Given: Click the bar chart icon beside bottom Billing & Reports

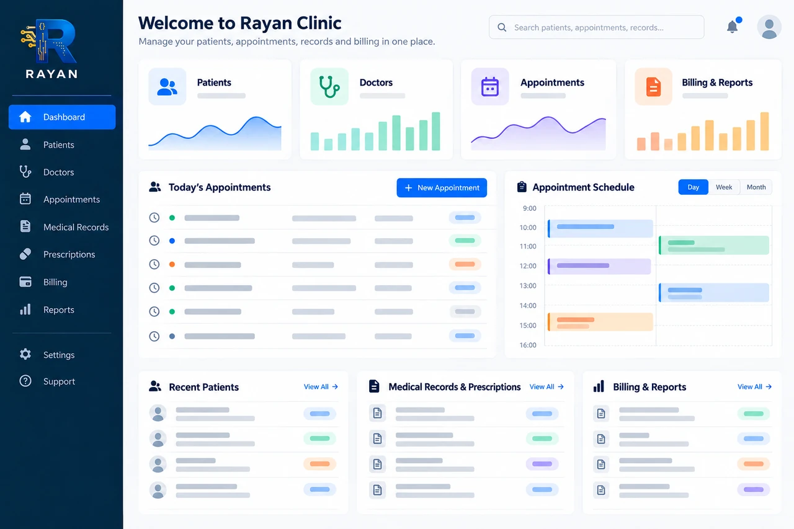Looking at the screenshot, I should point(599,386).
